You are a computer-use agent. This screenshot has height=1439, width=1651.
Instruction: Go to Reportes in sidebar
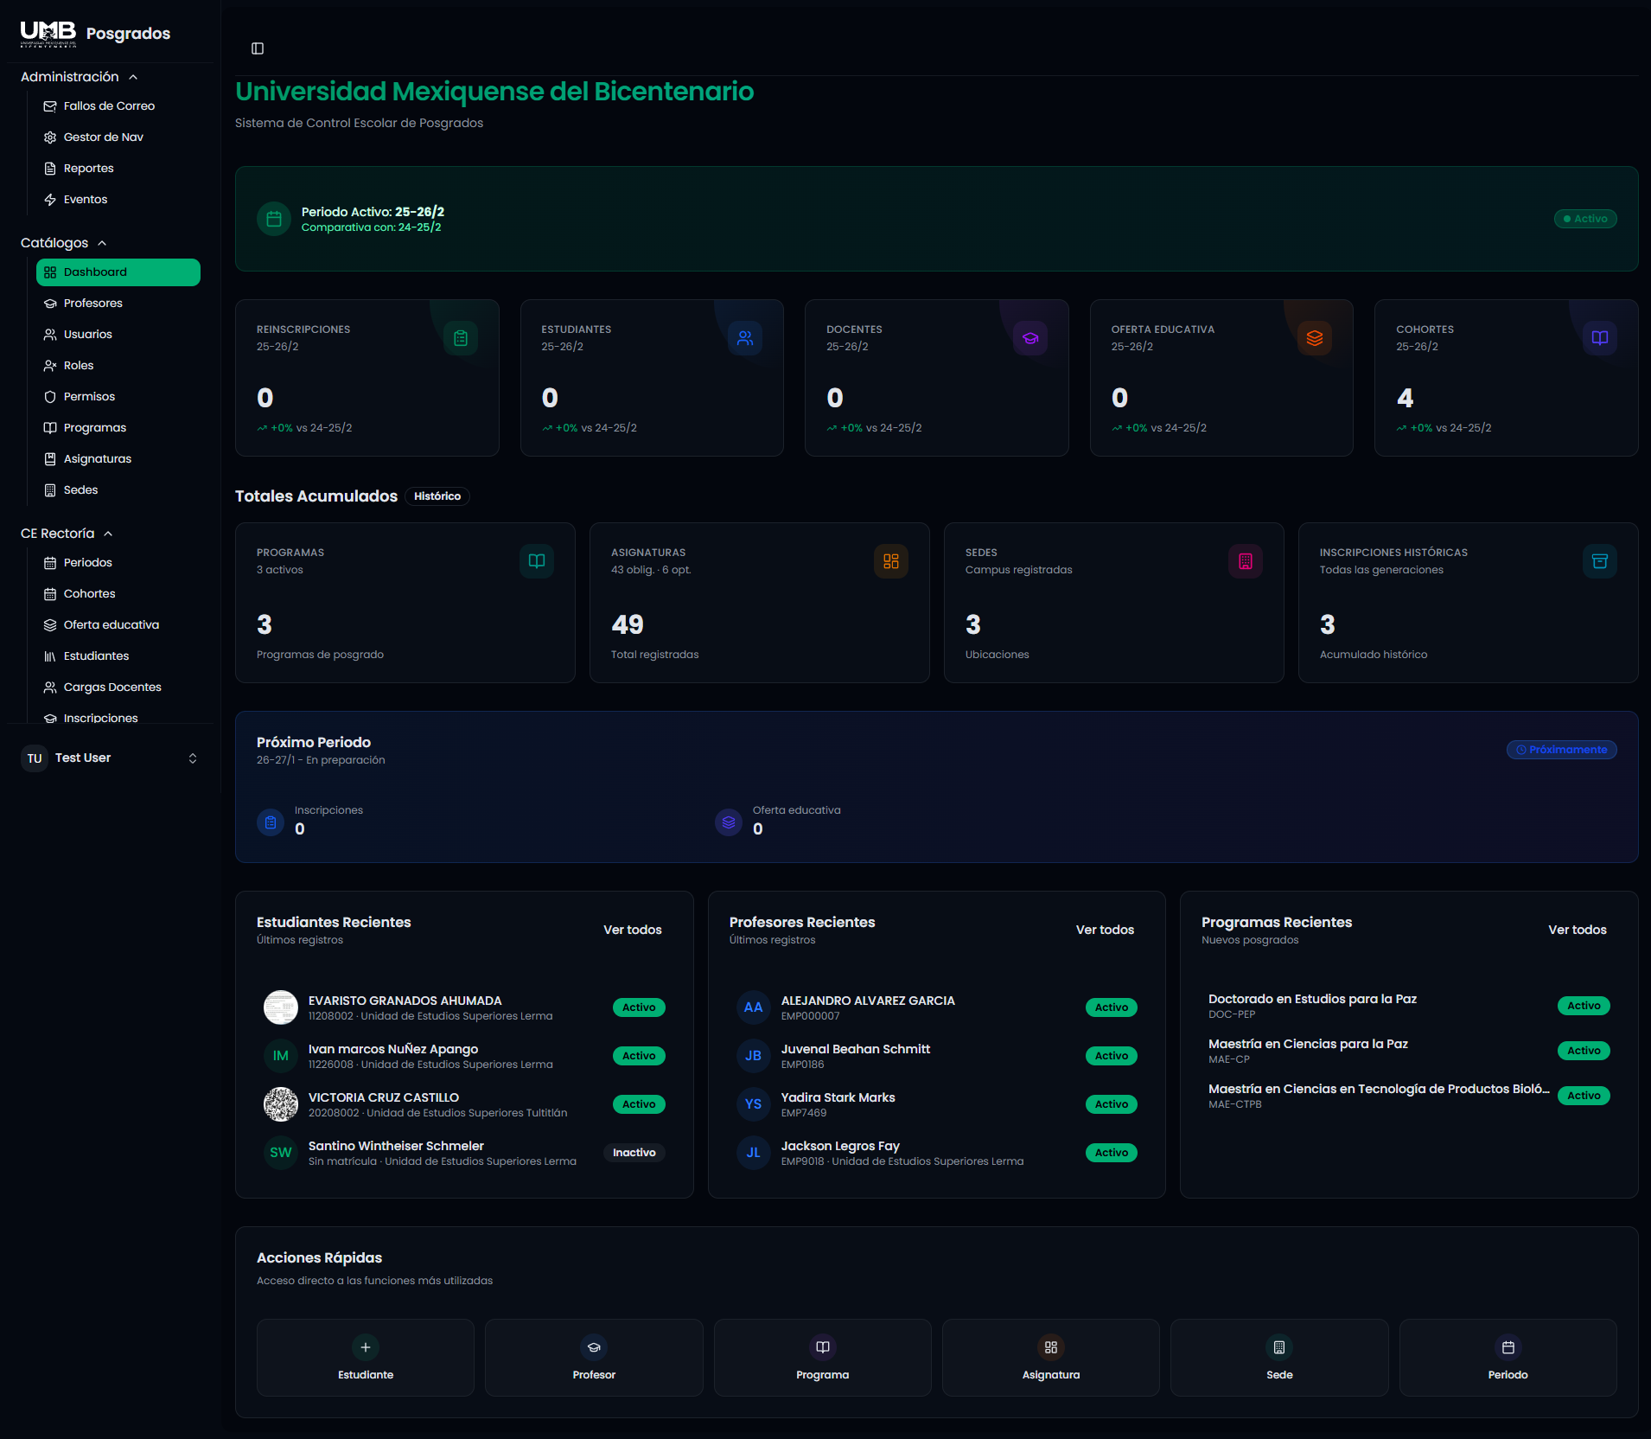click(x=118, y=169)
